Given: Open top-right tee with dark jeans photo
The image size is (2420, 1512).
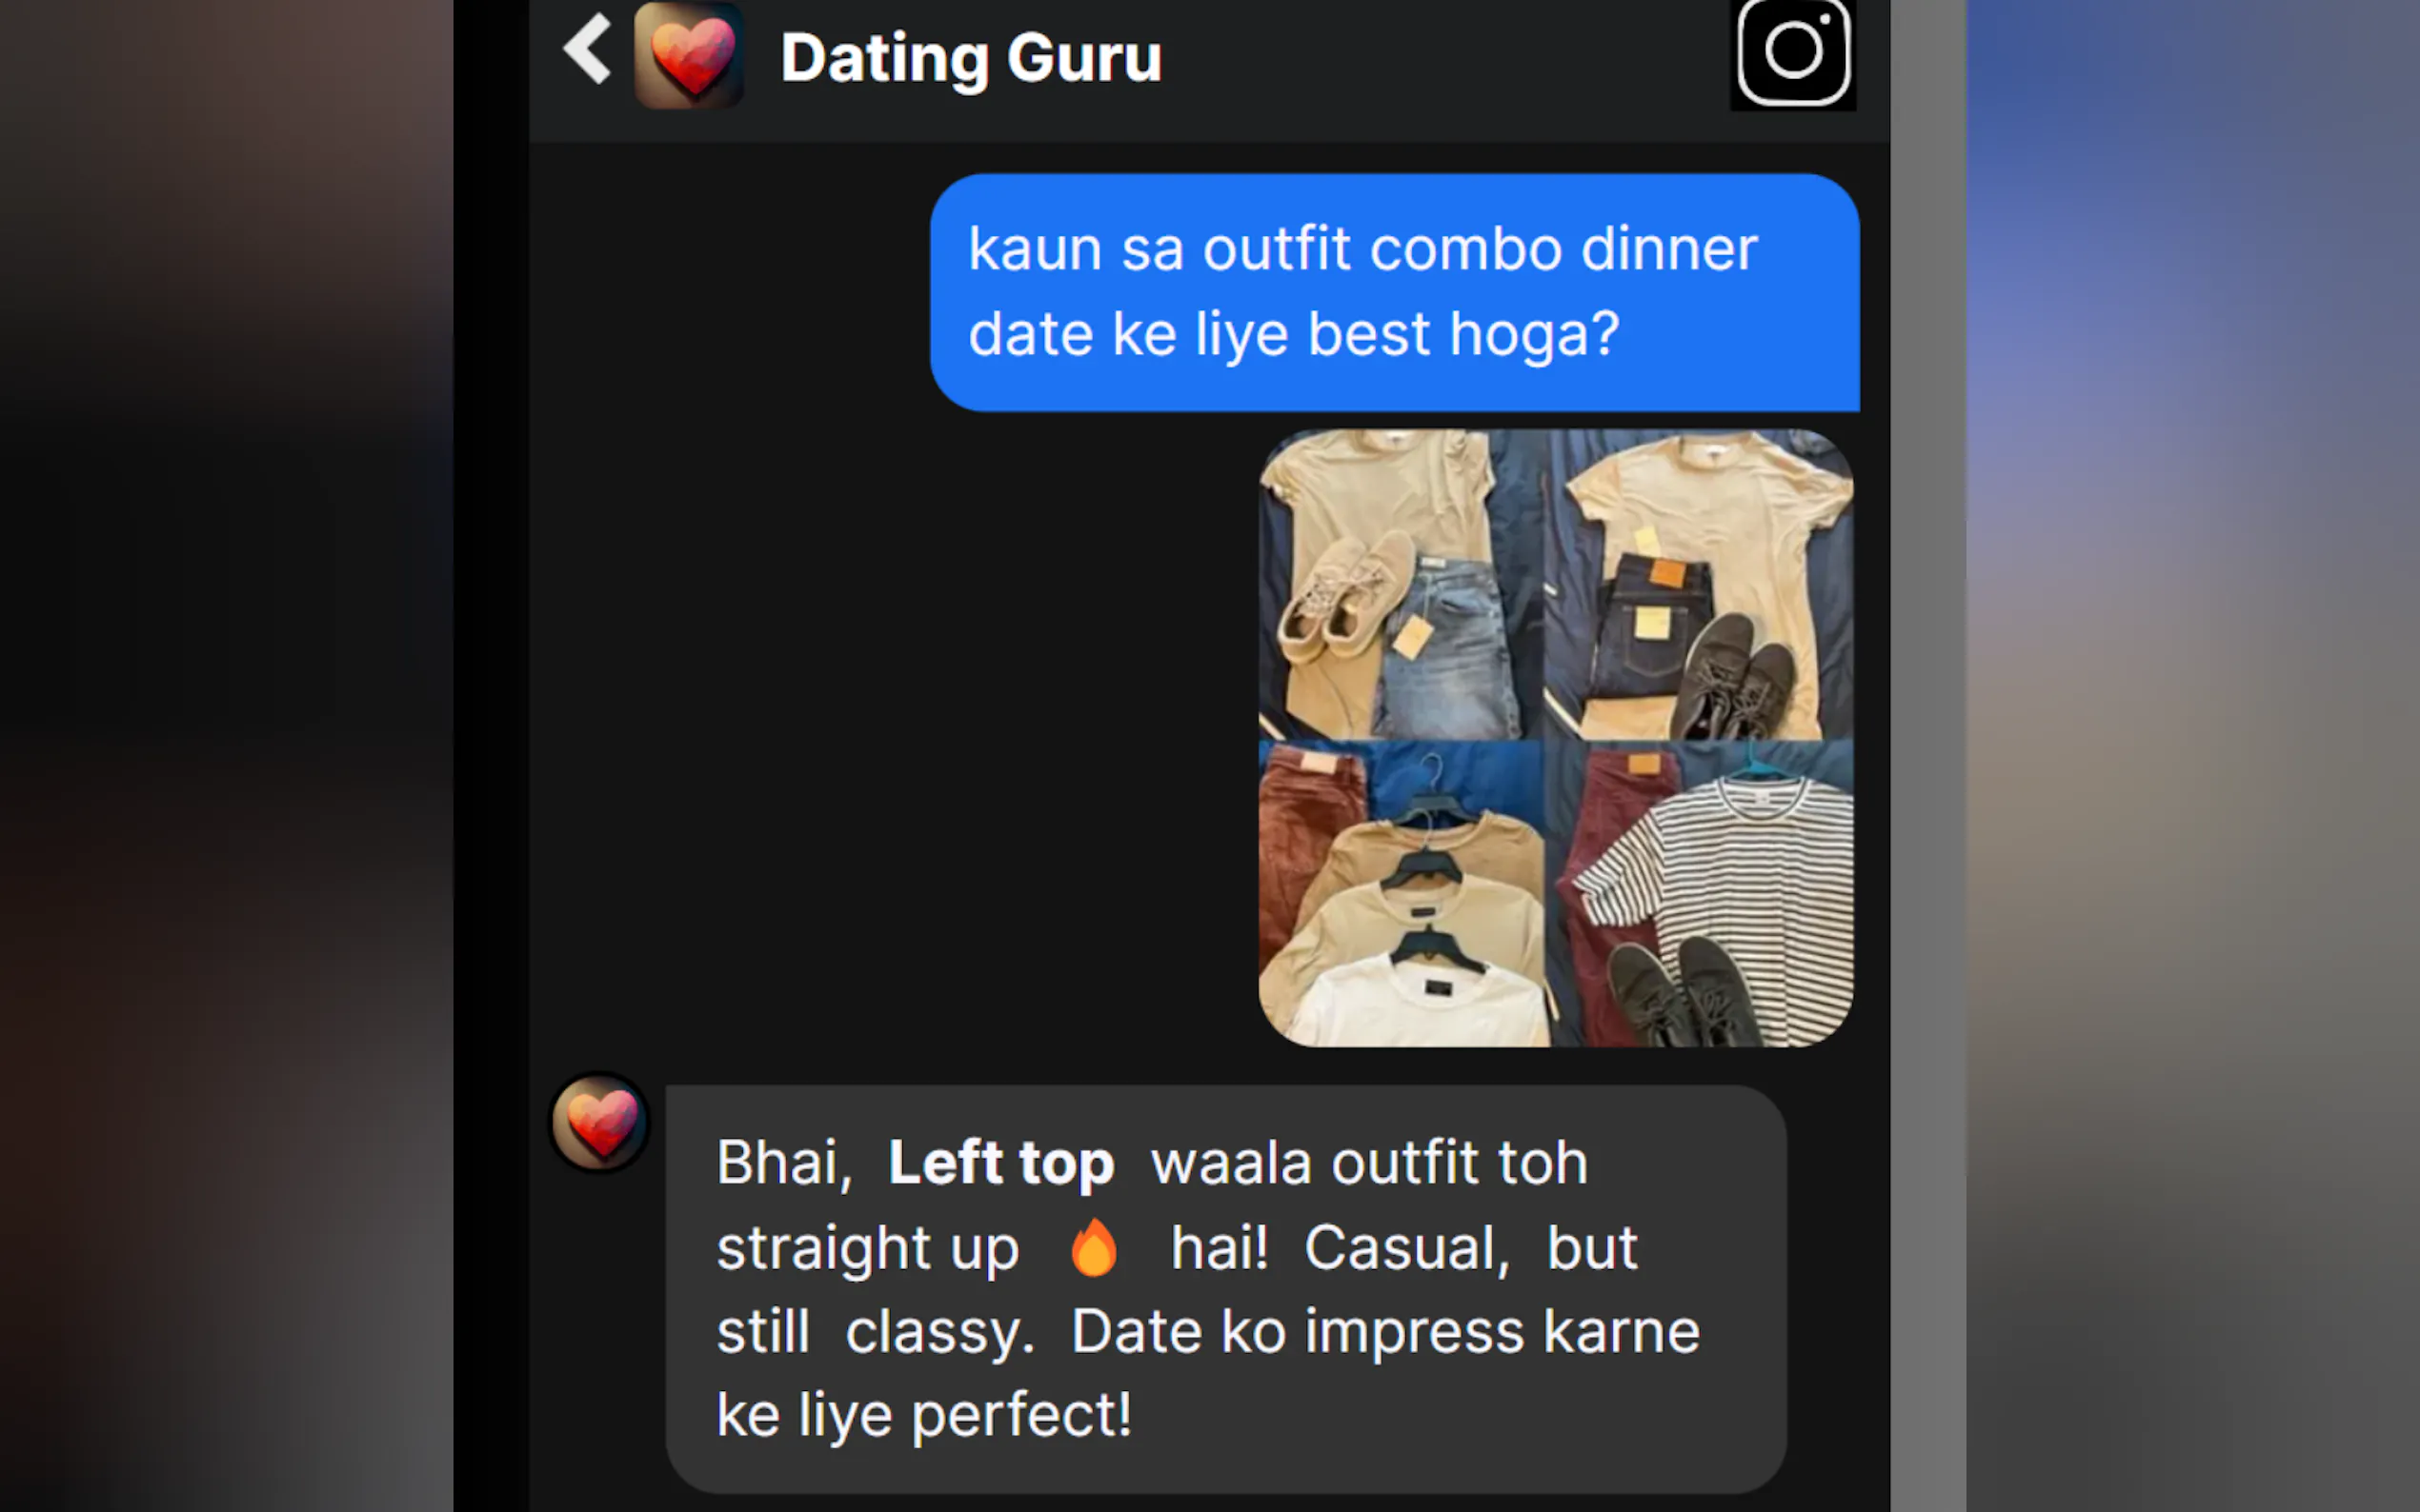Looking at the screenshot, I should tap(1699, 584).
